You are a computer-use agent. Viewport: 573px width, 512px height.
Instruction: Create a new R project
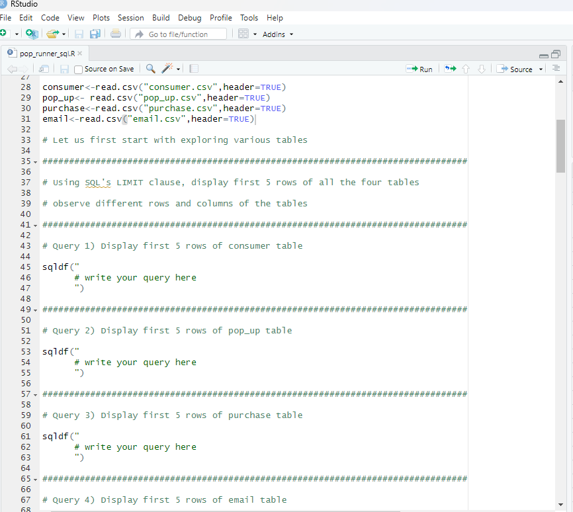pyautogui.click(x=32, y=34)
